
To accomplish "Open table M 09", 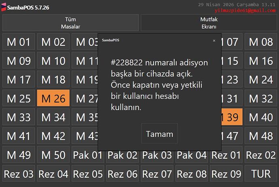I will (19, 61).
